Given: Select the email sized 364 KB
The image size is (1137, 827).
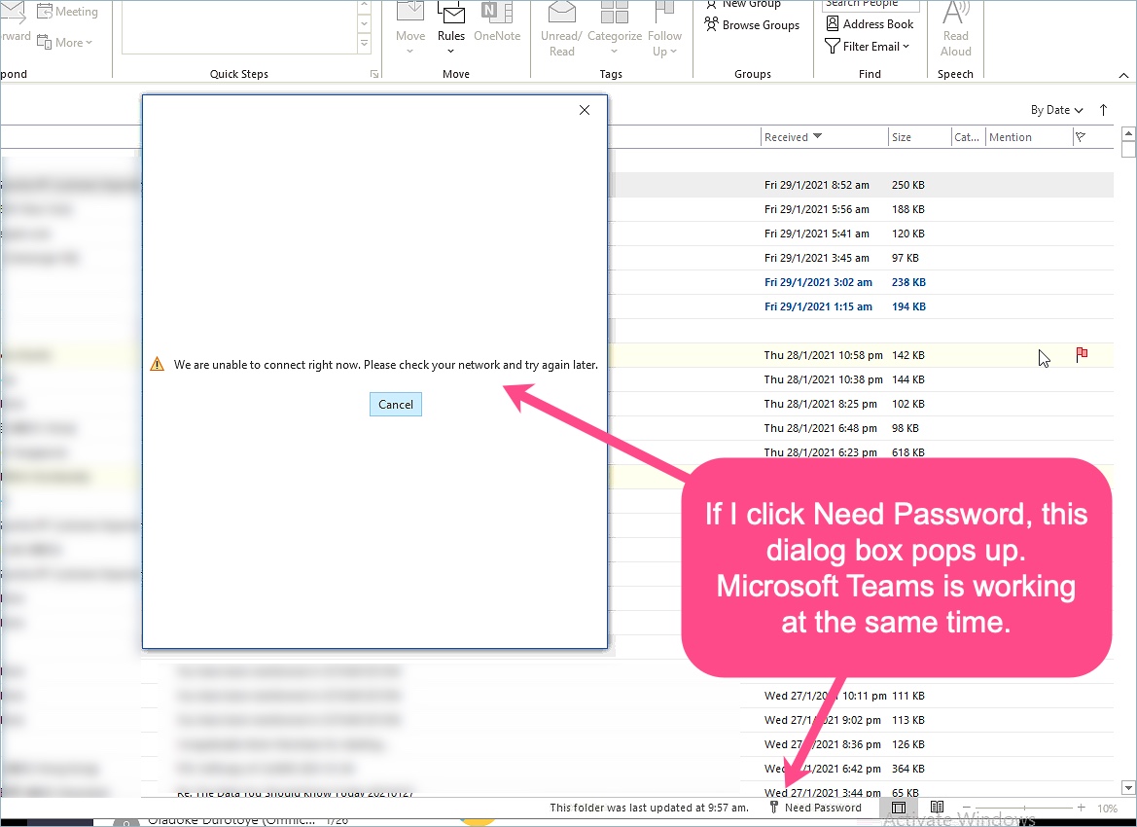Looking at the screenshot, I should click(557, 769).
